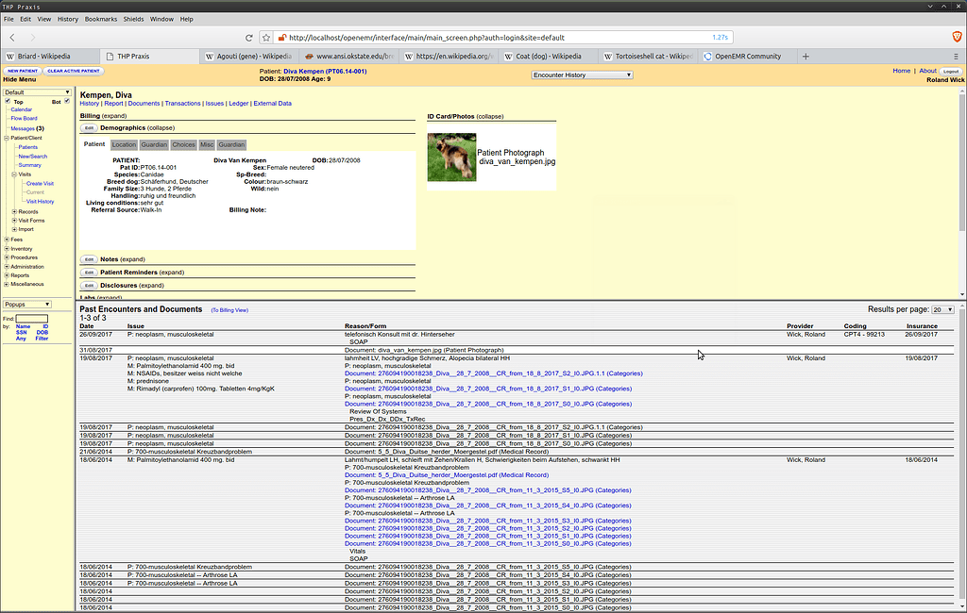Click the padlock icon in the address bar

(x=280, y=38)
